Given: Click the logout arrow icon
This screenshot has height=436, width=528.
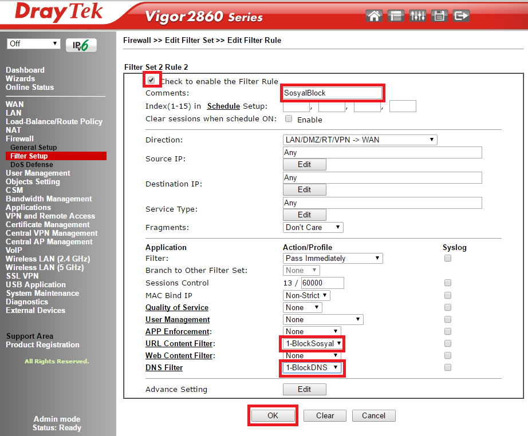Looking at the screenshot, I should (x=461, y=16).
